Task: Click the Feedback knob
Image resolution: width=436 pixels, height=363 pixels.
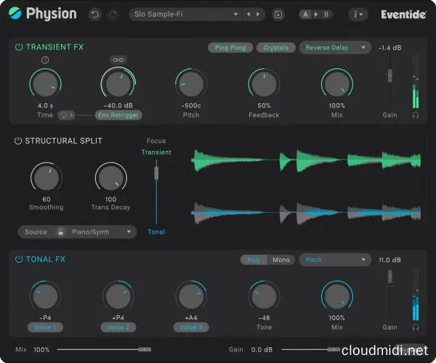Action: (264, 84)
